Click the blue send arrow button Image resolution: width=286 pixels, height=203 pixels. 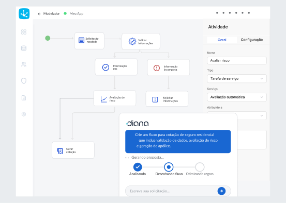click(x=221, y=191)
